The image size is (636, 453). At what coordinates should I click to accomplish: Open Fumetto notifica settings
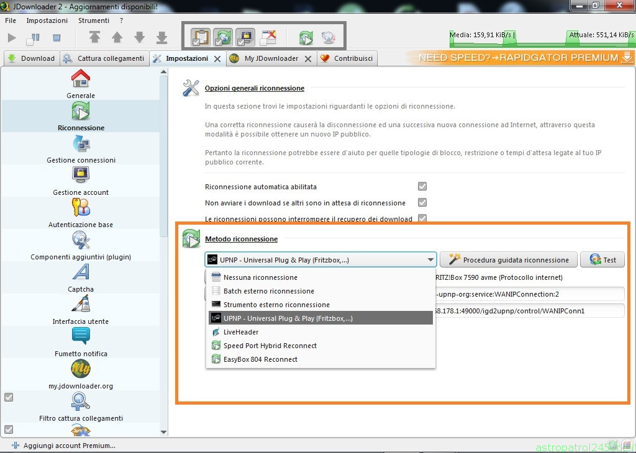pos(81,343)
